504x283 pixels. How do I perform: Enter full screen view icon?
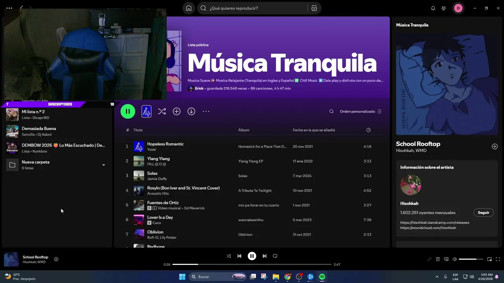coord(498,259)
